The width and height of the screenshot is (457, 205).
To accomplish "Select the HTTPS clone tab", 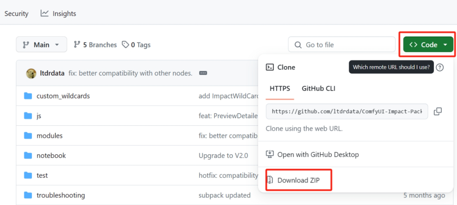I will click(280, 89).
